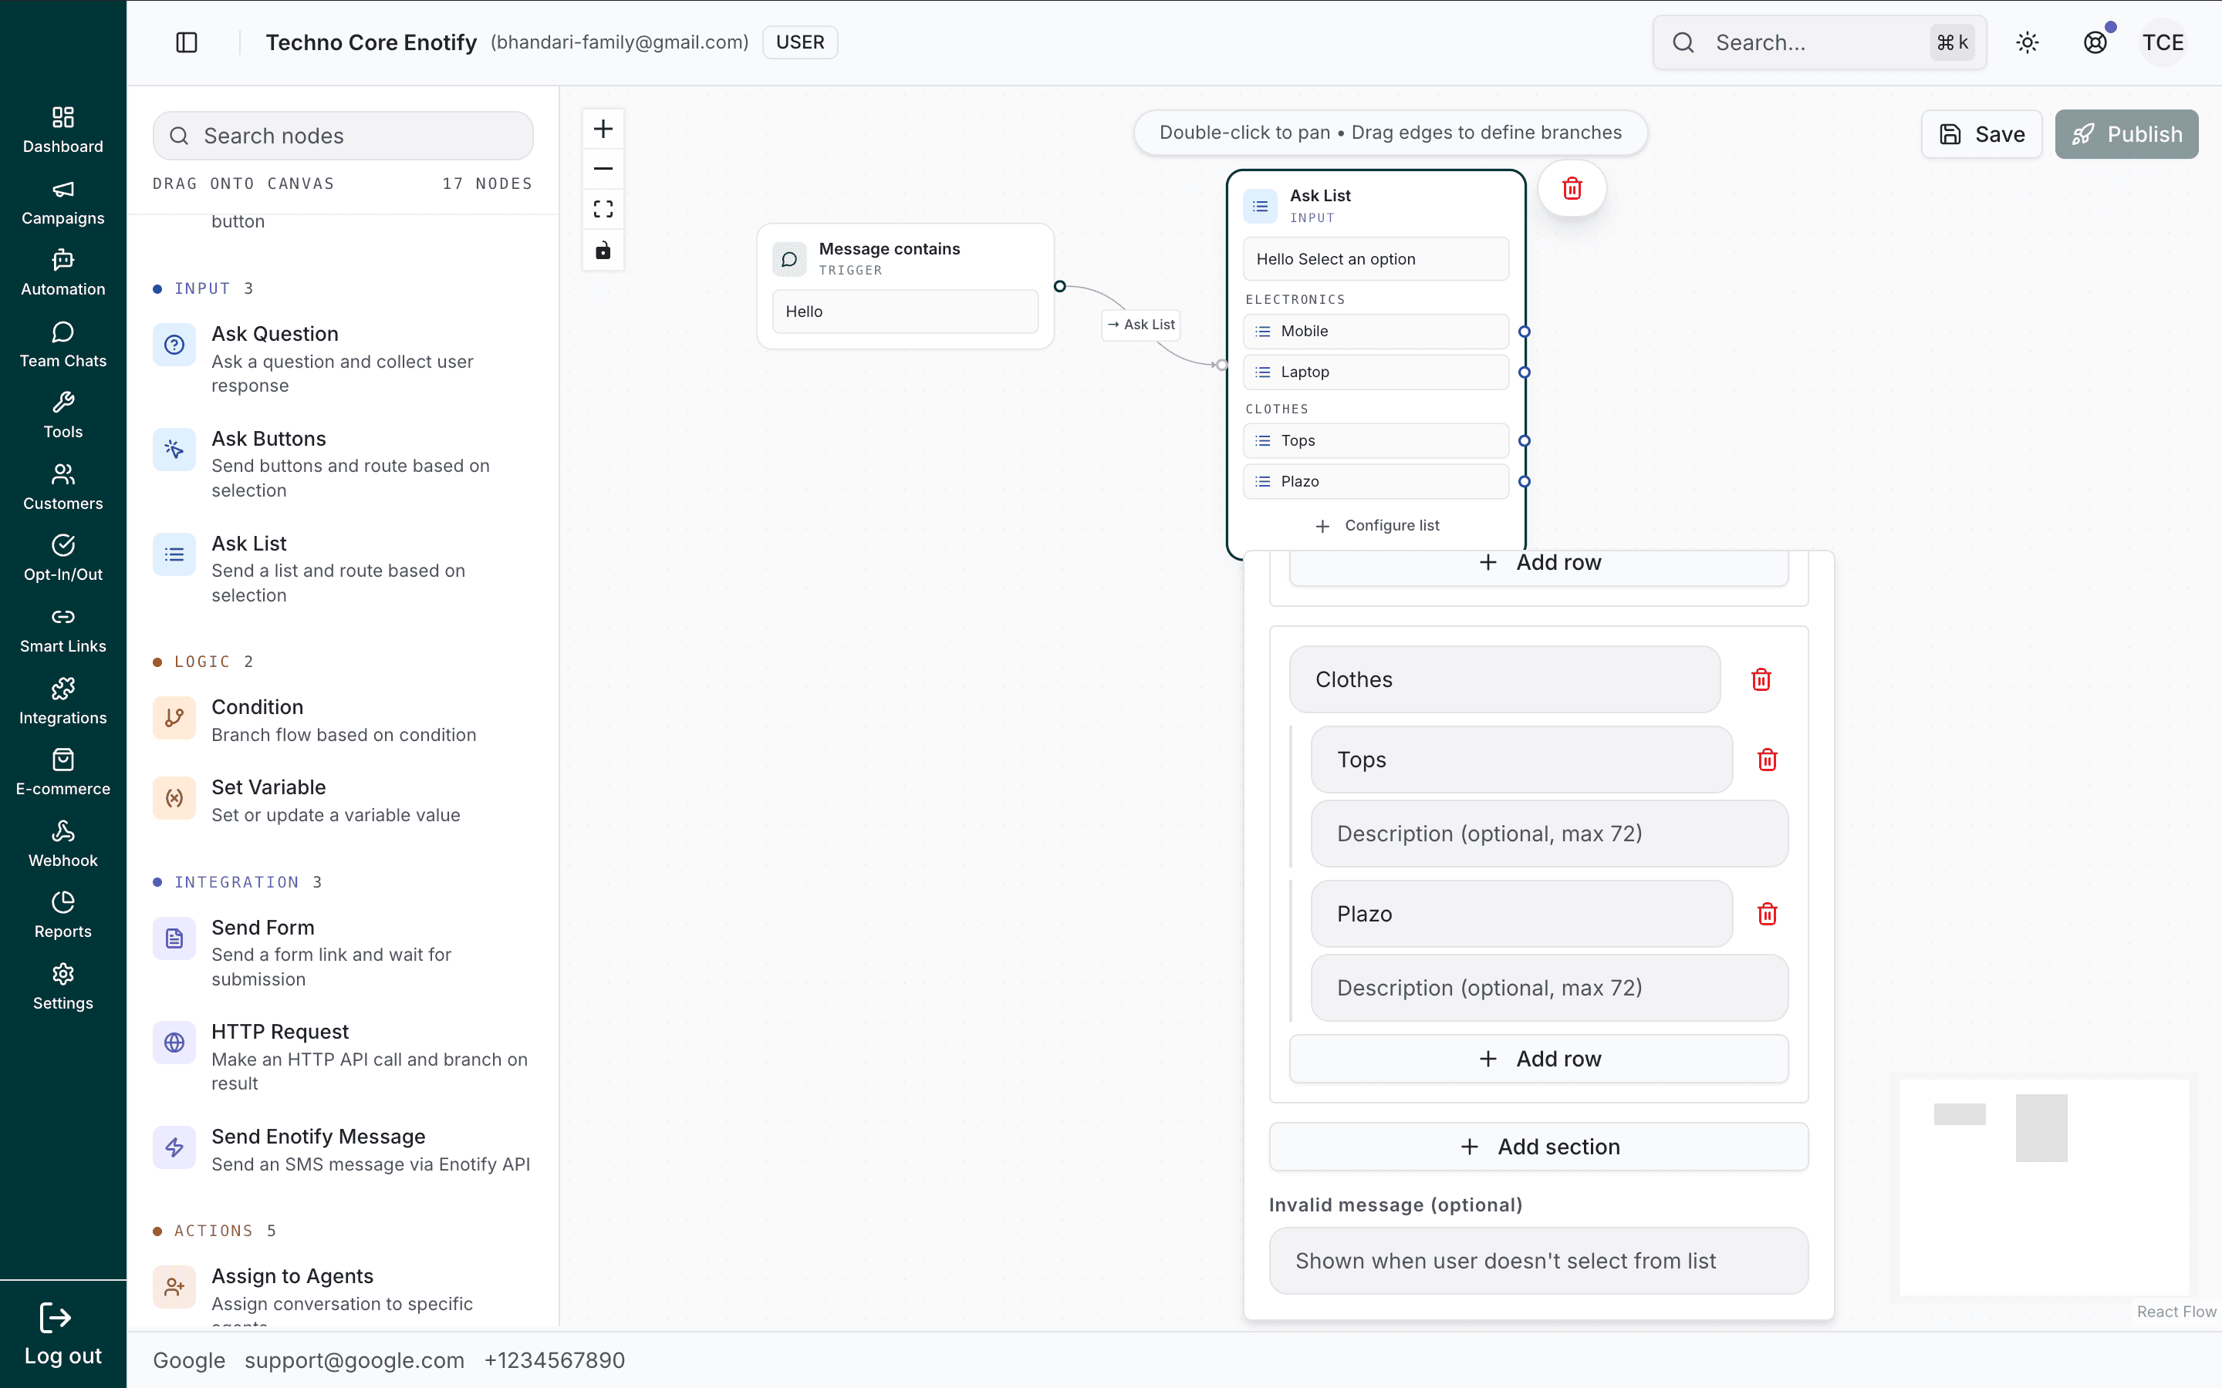The height and width of the screenshot is (1388, 2222).
Task: Click the Search nodes field
Action: [343, 136]
